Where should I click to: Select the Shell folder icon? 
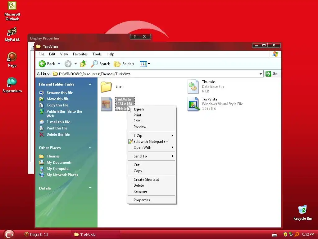(x=106, y=87)
